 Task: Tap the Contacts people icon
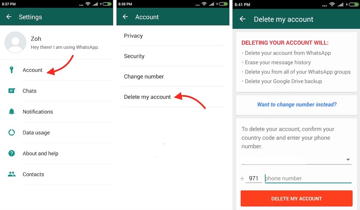tap(12, 174)
